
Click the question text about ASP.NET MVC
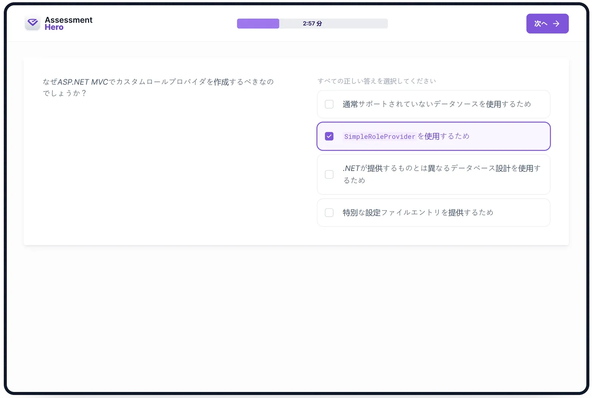coord(158,82)
